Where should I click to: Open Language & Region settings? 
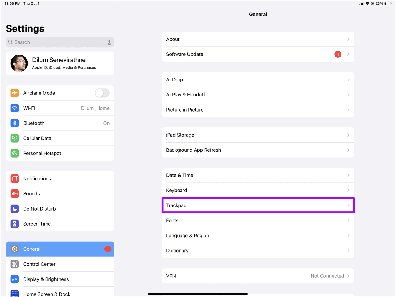coord(258,236)
